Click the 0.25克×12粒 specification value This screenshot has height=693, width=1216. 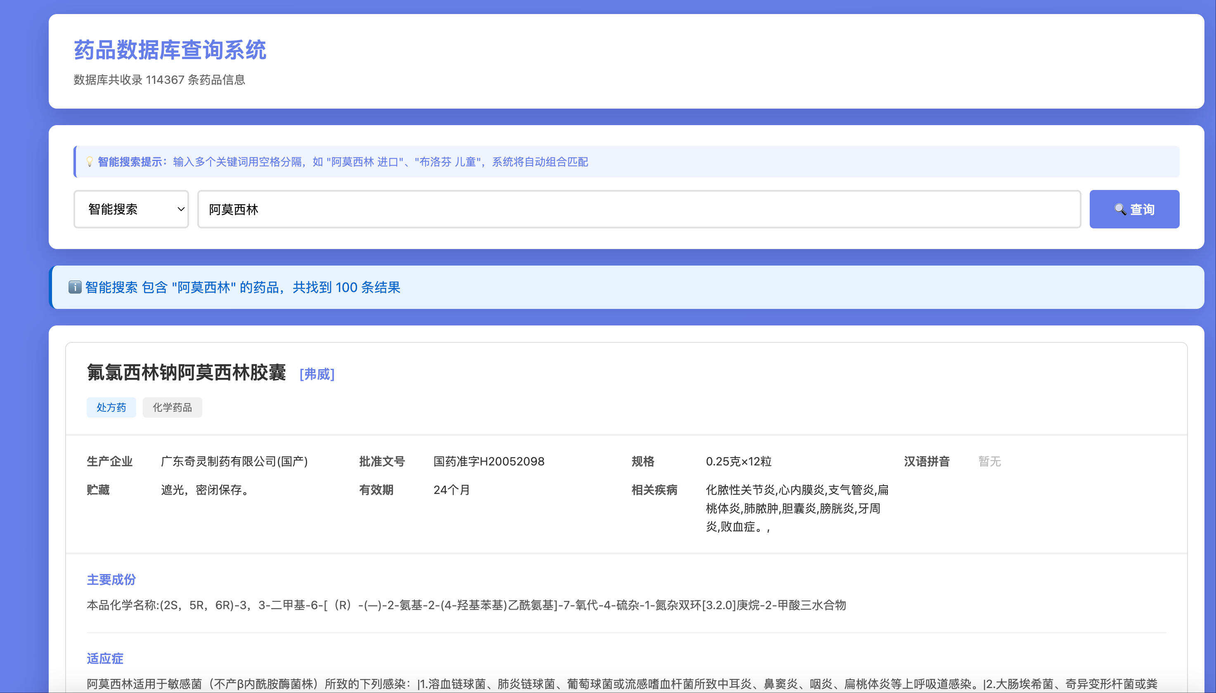tap(738, 461)
